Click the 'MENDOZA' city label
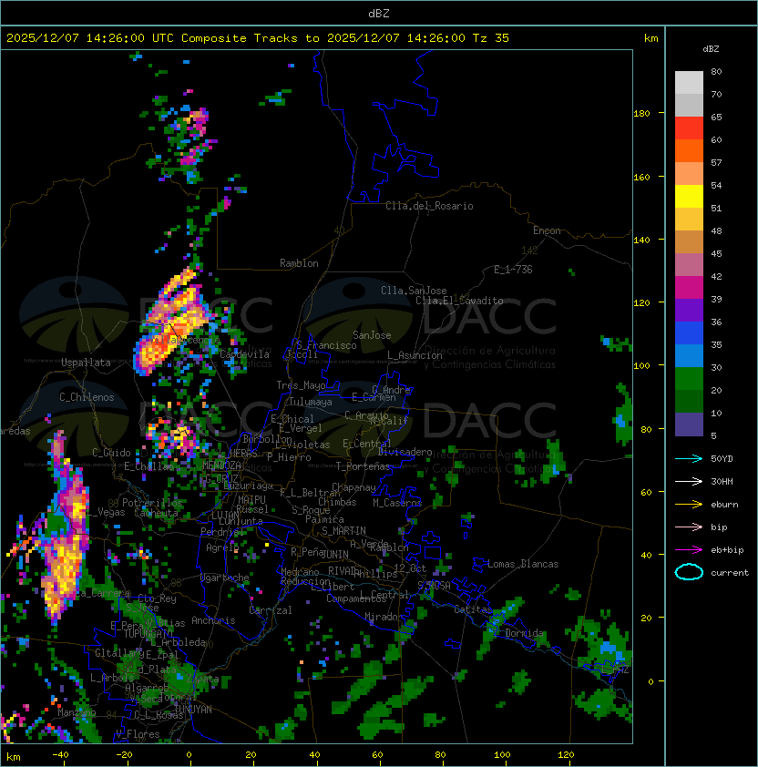Screen dimensions: 758x767 pyautogui.click(x=221, y=465)
